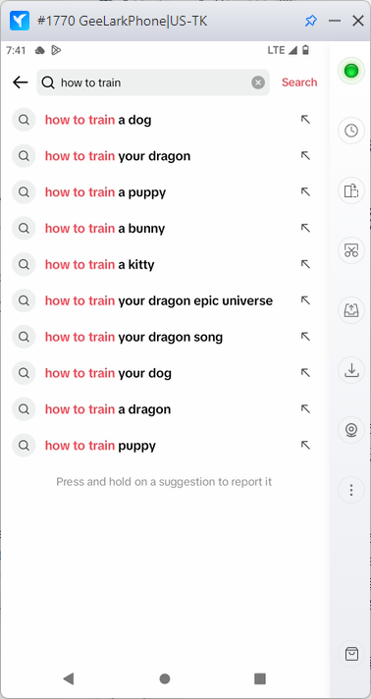
Task: Open the three-dot more options menu
Action: pyautogui.click(x=351, y=490)
